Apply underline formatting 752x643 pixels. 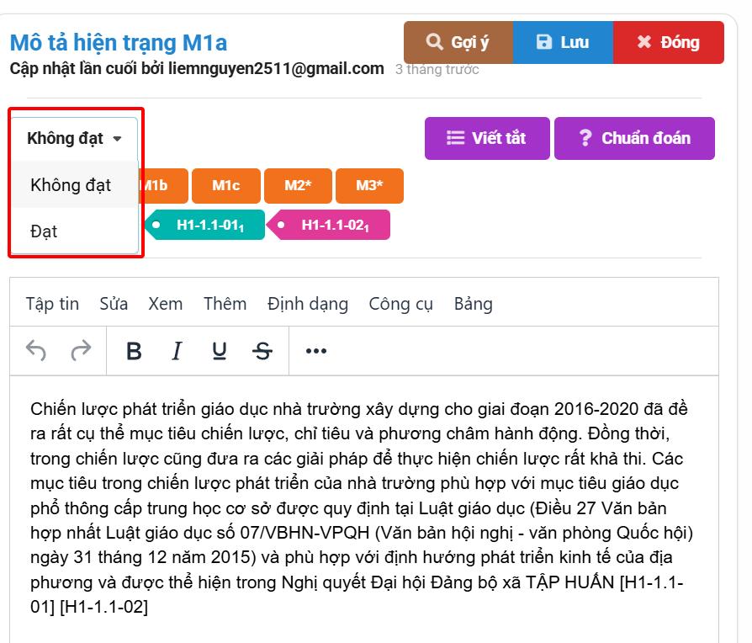coord(220,351)
